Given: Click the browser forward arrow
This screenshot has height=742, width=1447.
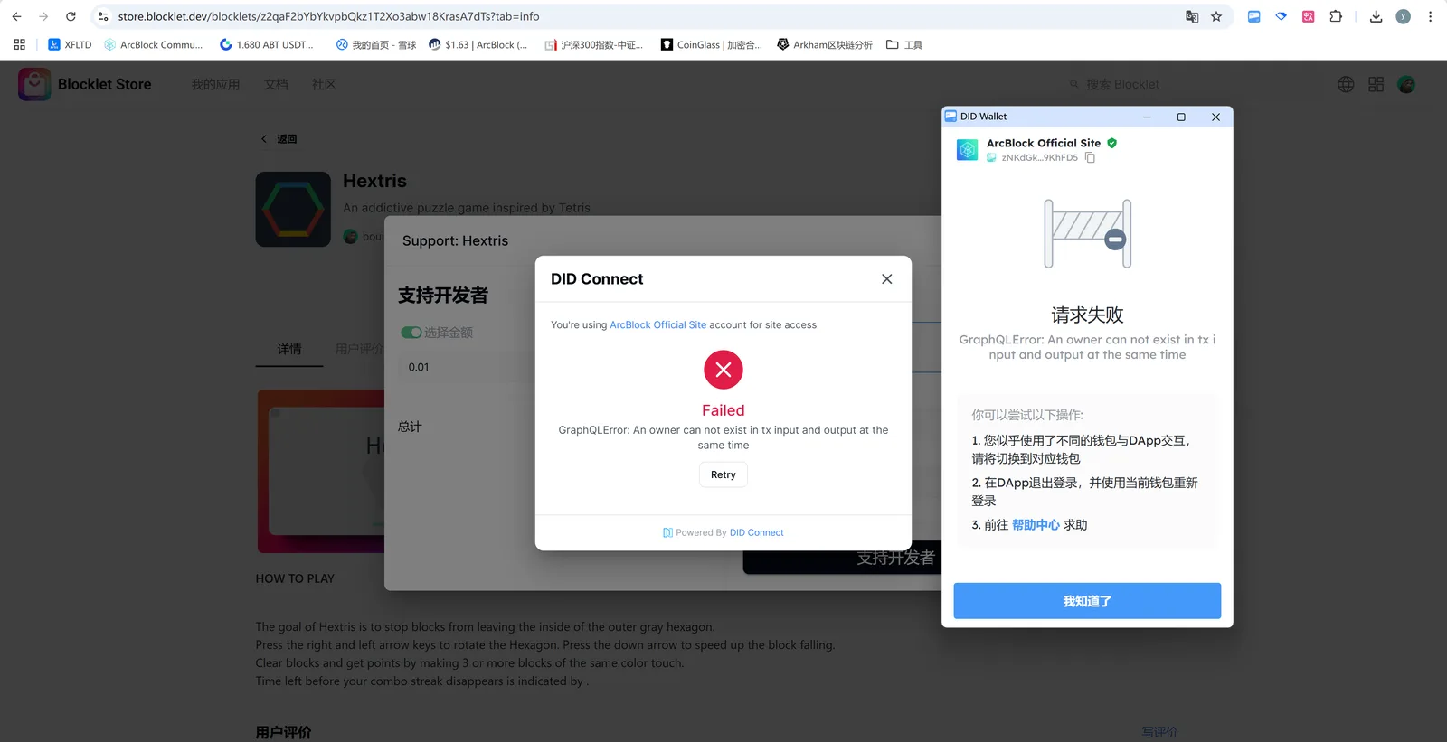Looking at the screenshot, I should (43, 16).
